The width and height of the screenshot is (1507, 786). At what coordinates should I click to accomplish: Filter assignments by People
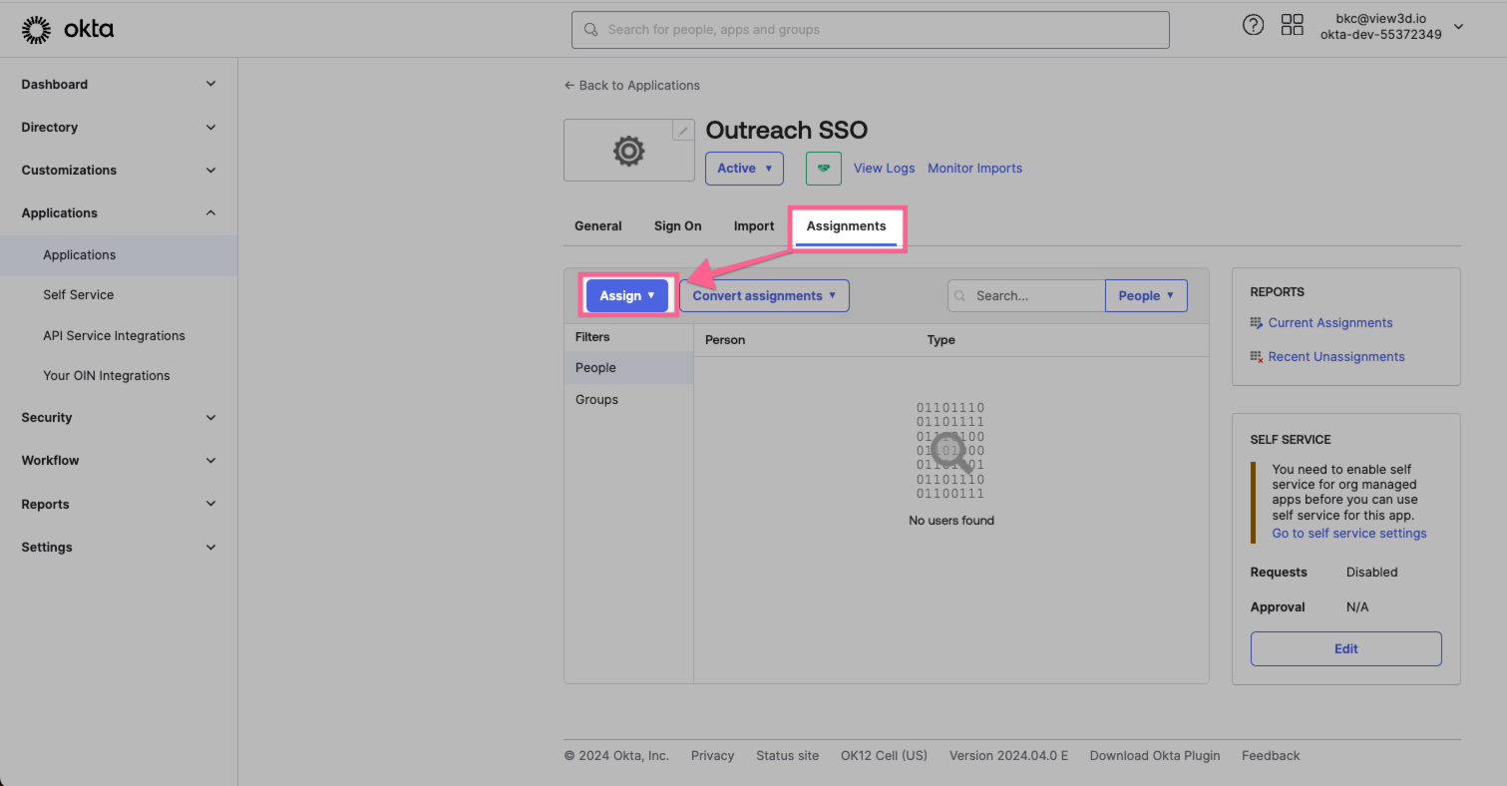click(x=628, y=368)
